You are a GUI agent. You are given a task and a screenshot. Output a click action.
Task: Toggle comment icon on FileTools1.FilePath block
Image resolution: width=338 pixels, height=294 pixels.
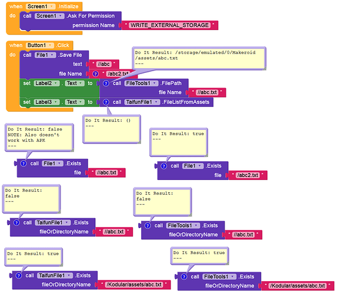point(106,83)
